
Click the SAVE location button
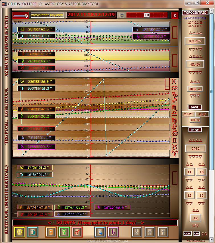point(195,107)
